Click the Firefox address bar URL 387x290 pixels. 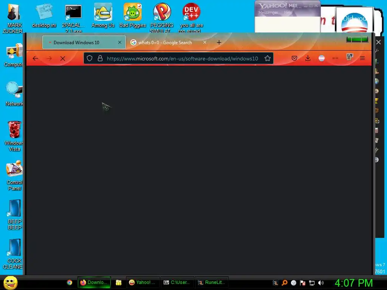point(183,59)
